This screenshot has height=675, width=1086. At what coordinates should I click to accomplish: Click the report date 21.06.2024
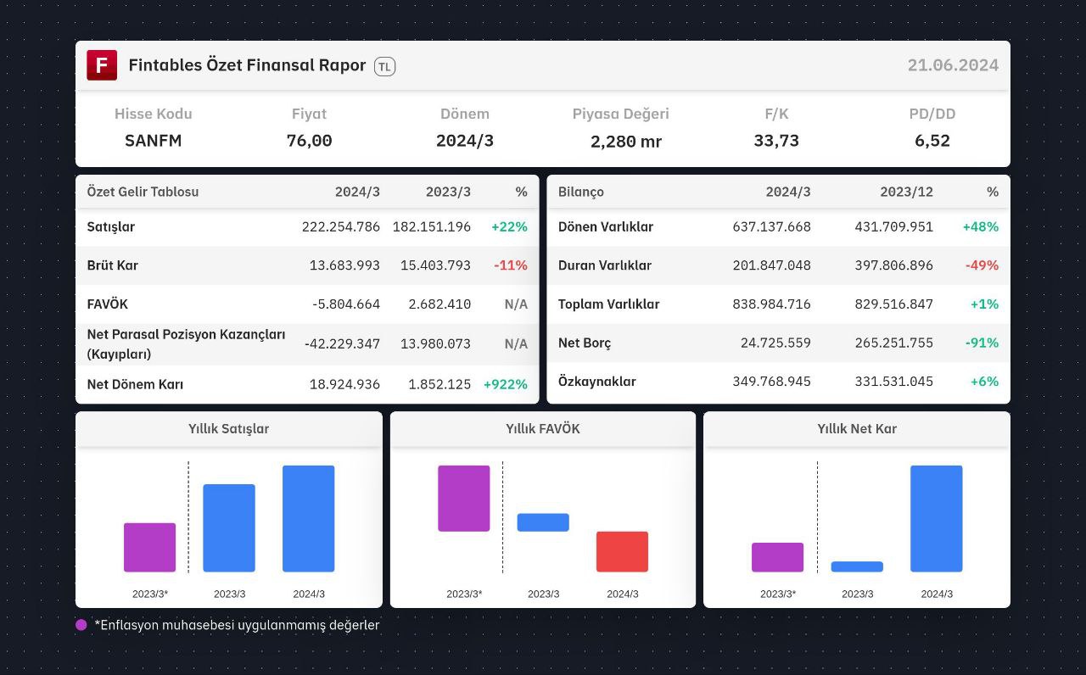tap(953, 65)
